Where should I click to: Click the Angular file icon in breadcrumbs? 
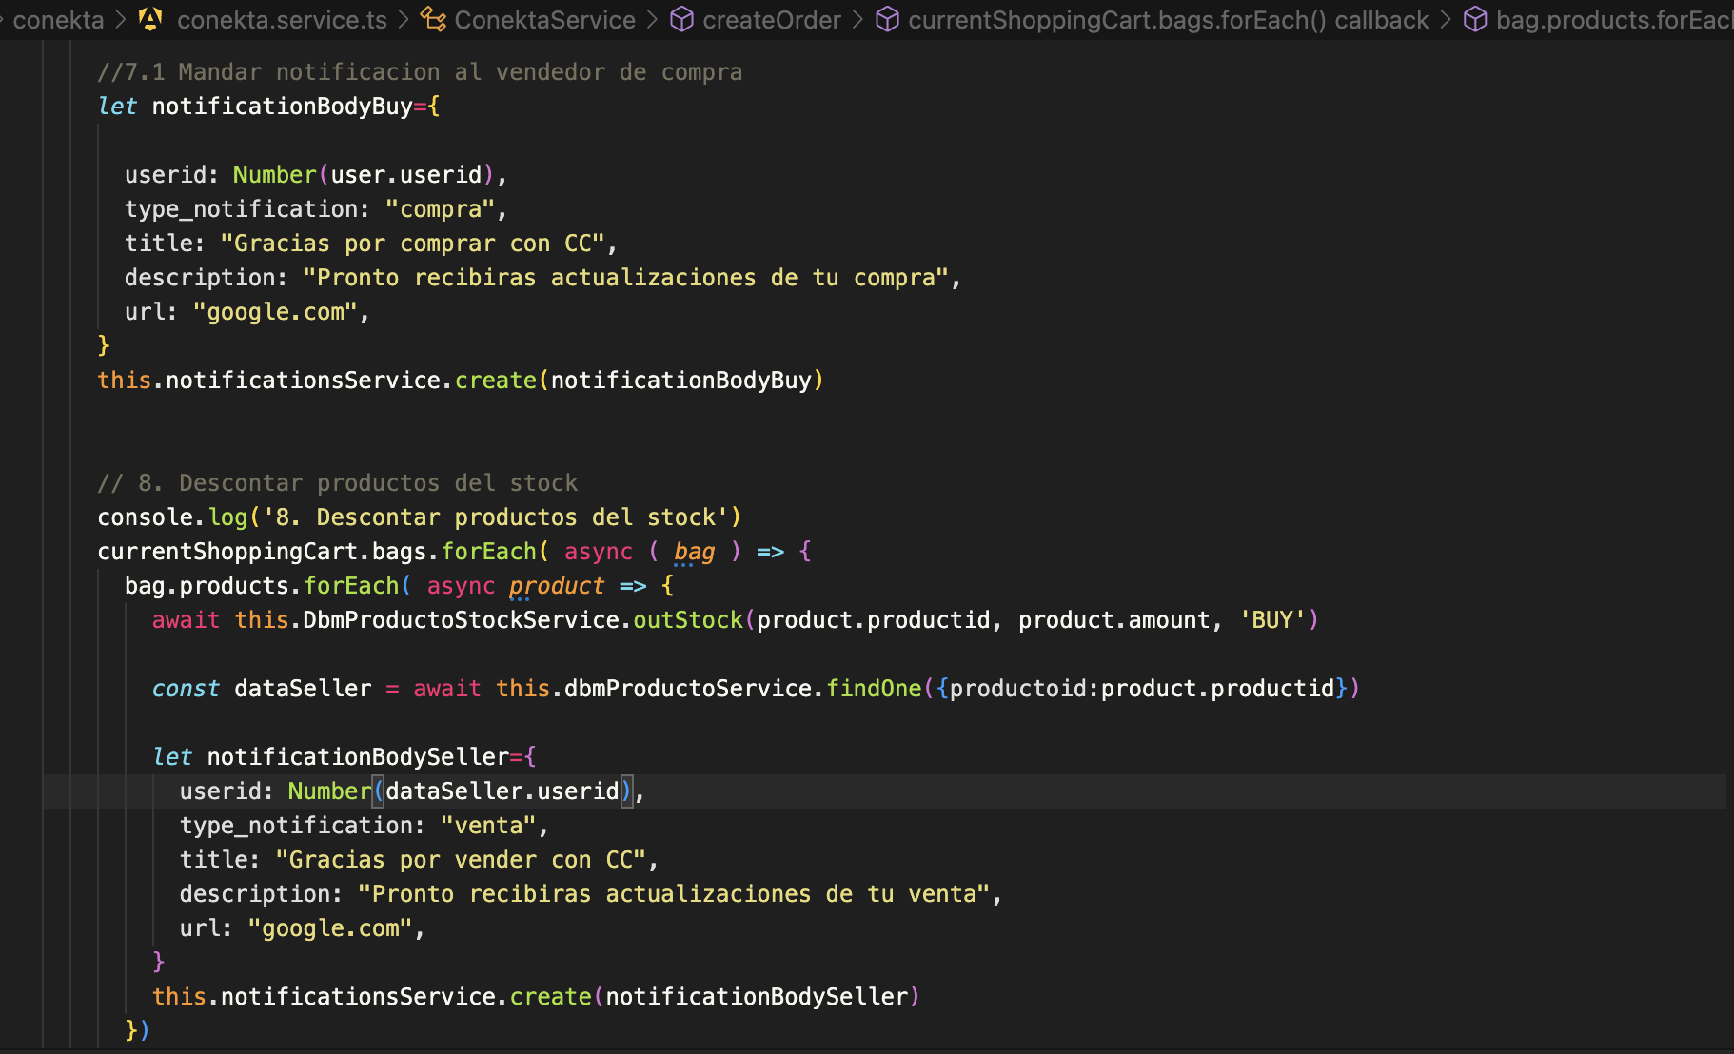(x=150, y=19)
